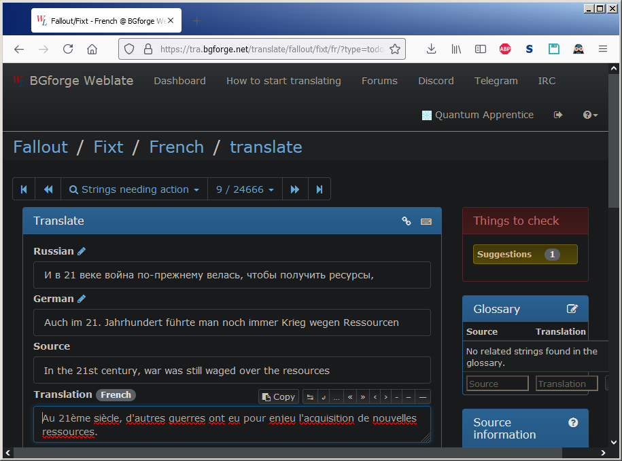The image size is (622, 461).
Task: Toggle the browser sidebar icon
Action: coord(481,49)
